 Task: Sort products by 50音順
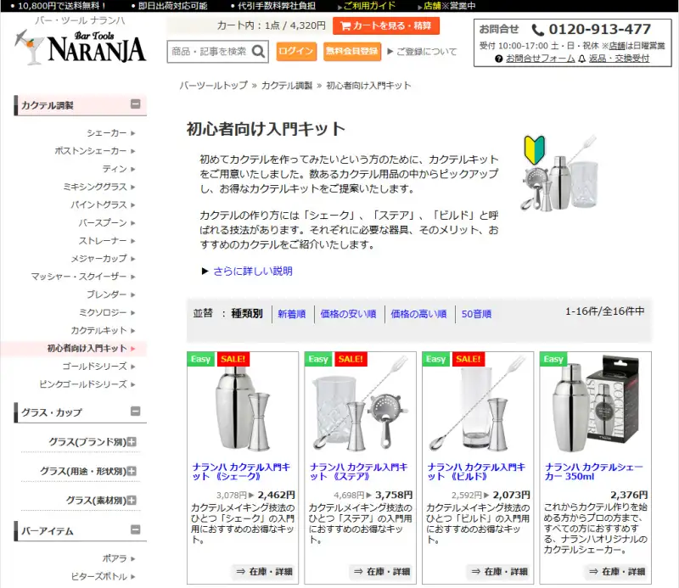tap(476, 314)
